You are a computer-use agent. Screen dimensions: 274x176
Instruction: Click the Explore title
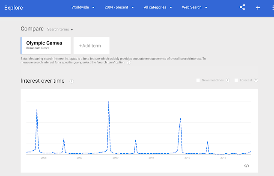point(14,8)
